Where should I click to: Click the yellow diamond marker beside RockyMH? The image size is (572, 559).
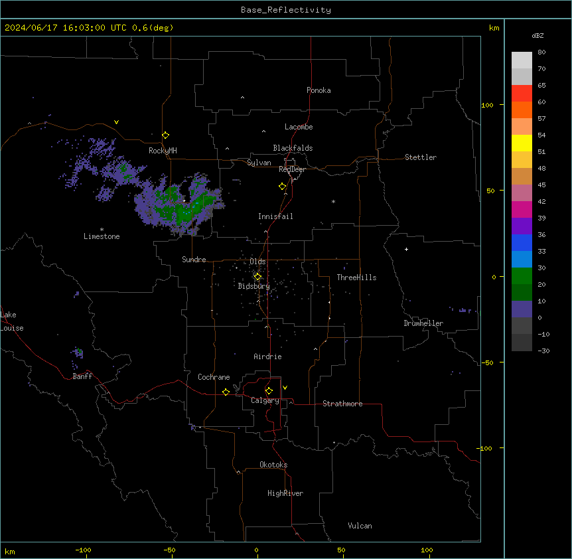point(166,135)
